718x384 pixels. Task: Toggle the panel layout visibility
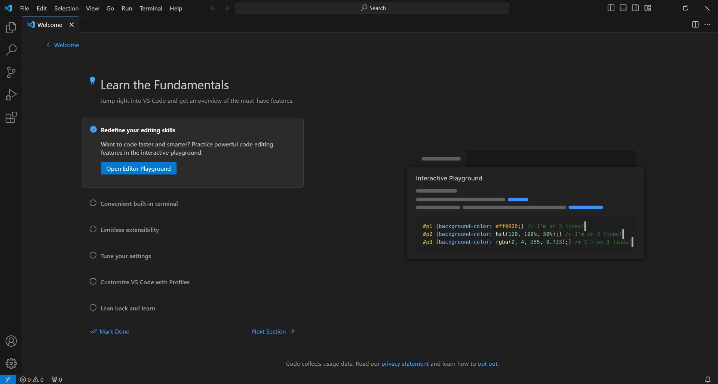pos(623,7)
